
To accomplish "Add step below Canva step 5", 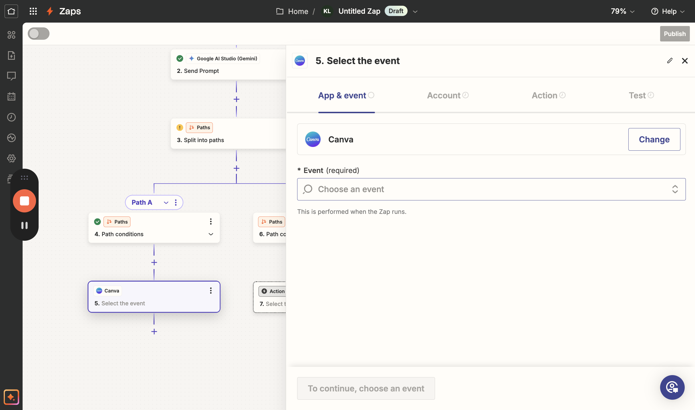I will pos(154,332).
